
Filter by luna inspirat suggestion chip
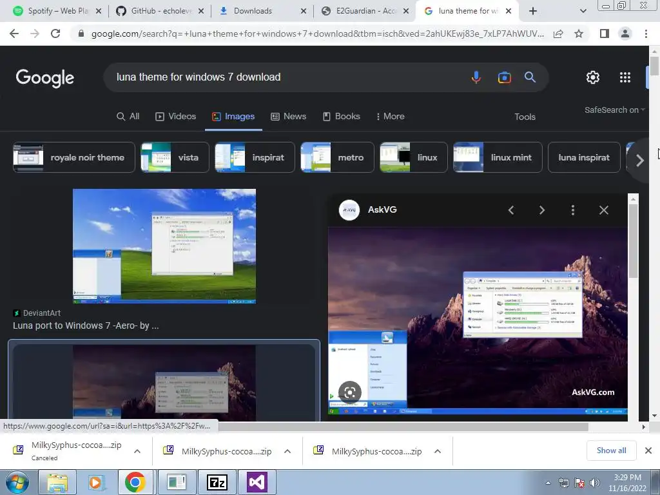pos(584,157)
